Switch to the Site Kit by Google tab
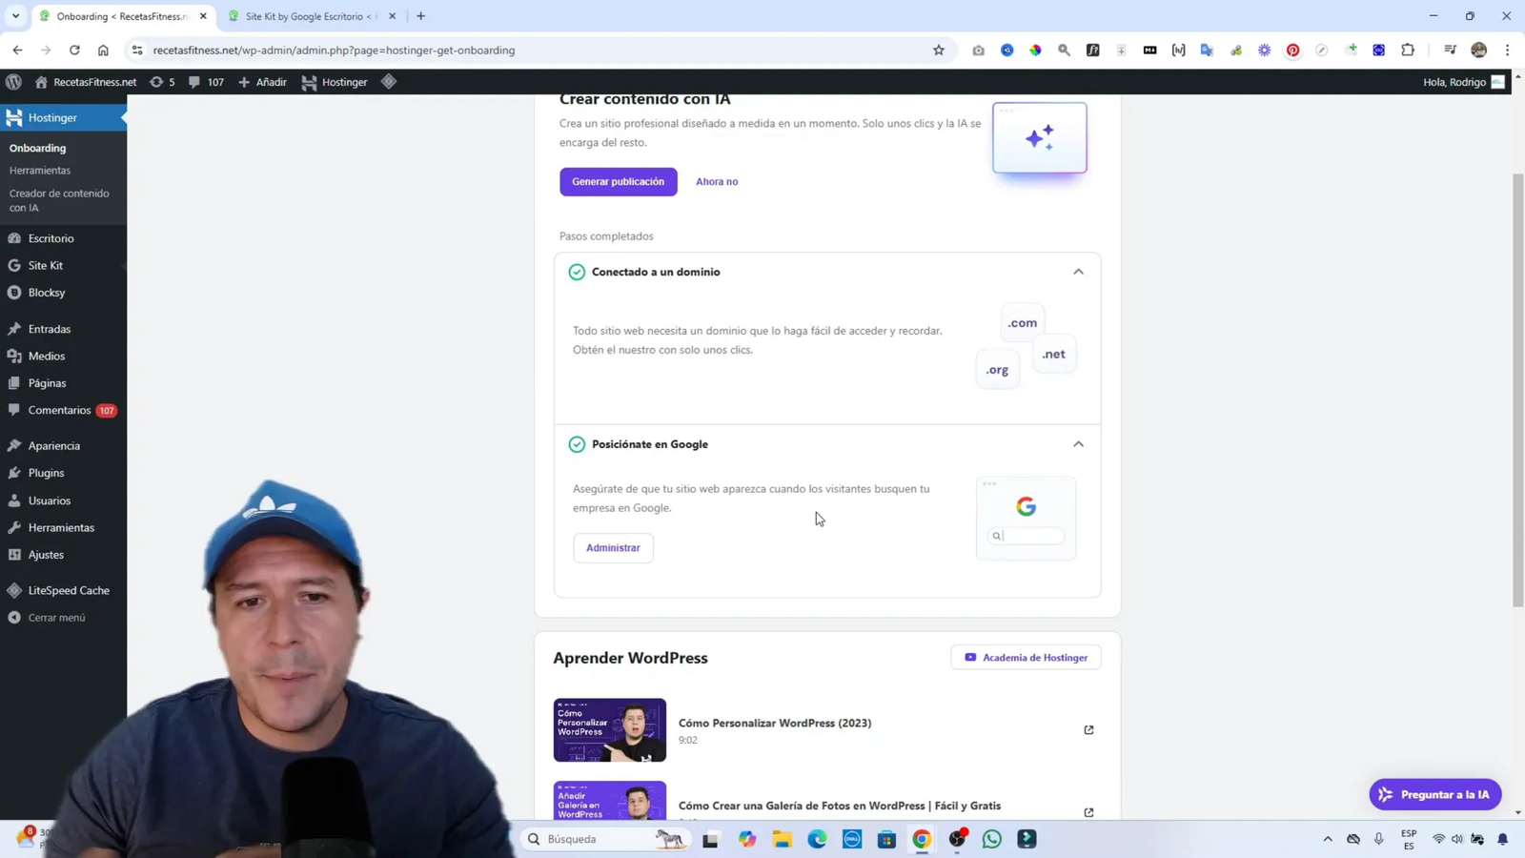Image resolution: width=1525 pixels, height=858 pixels. point(305,16)
